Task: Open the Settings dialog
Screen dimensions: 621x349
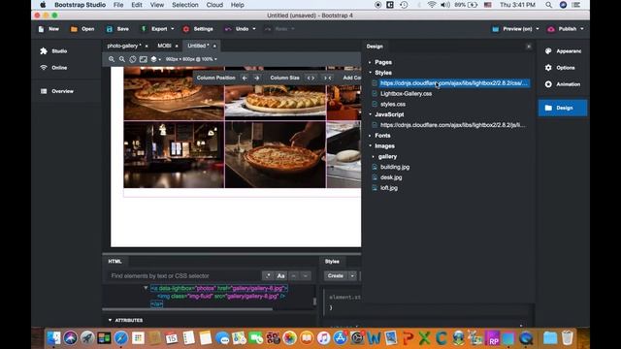Action: point(198,29)
